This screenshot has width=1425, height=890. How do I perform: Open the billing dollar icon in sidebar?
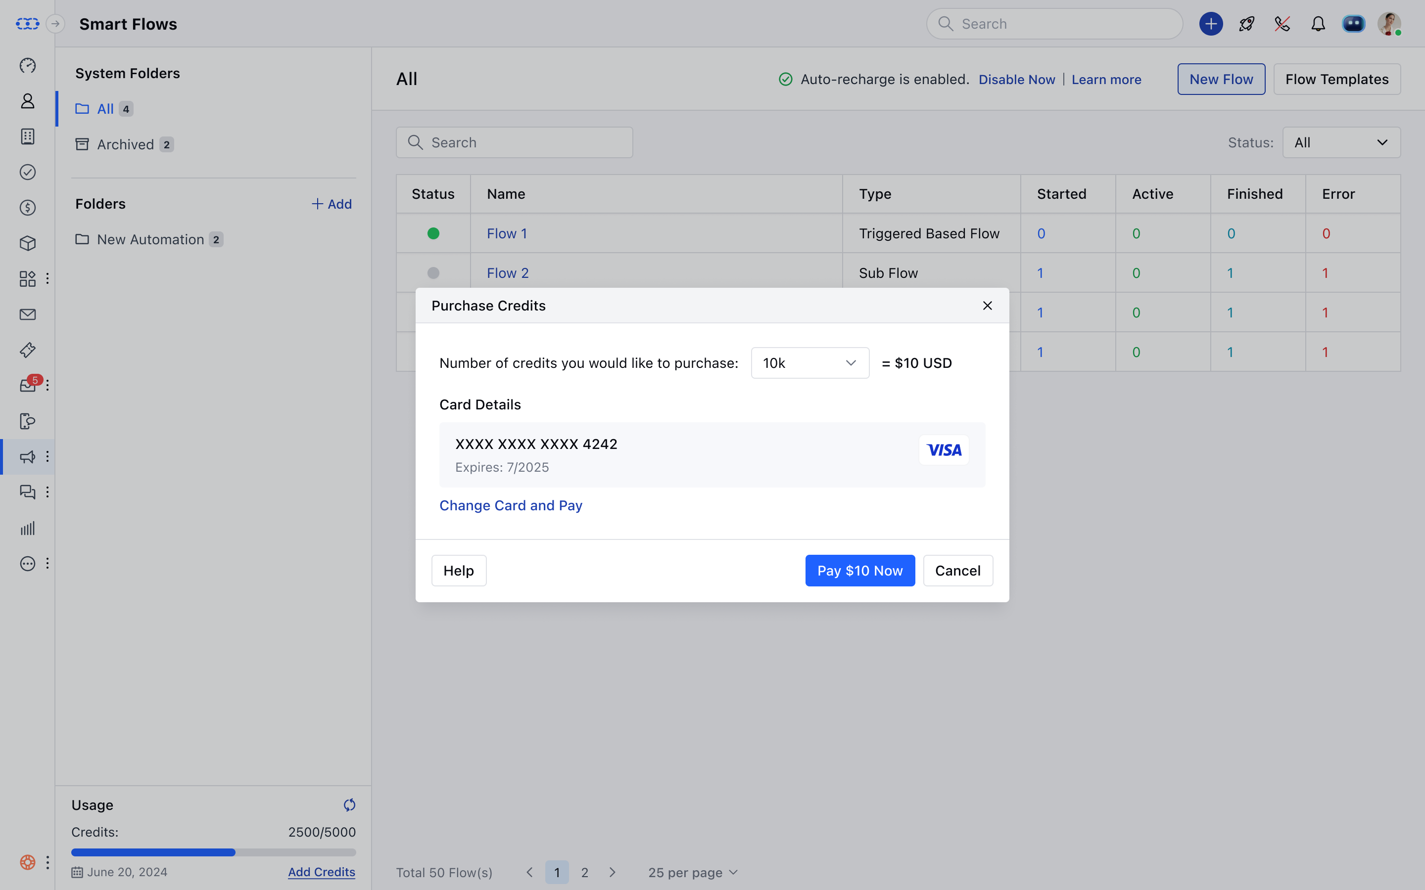pos(28,207)
